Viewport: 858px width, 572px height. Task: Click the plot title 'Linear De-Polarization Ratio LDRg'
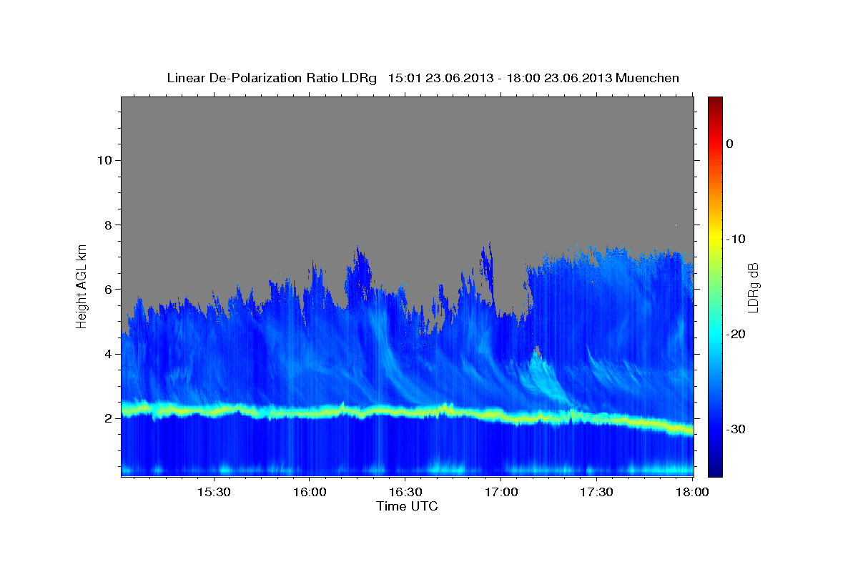[x=271, y=78]
